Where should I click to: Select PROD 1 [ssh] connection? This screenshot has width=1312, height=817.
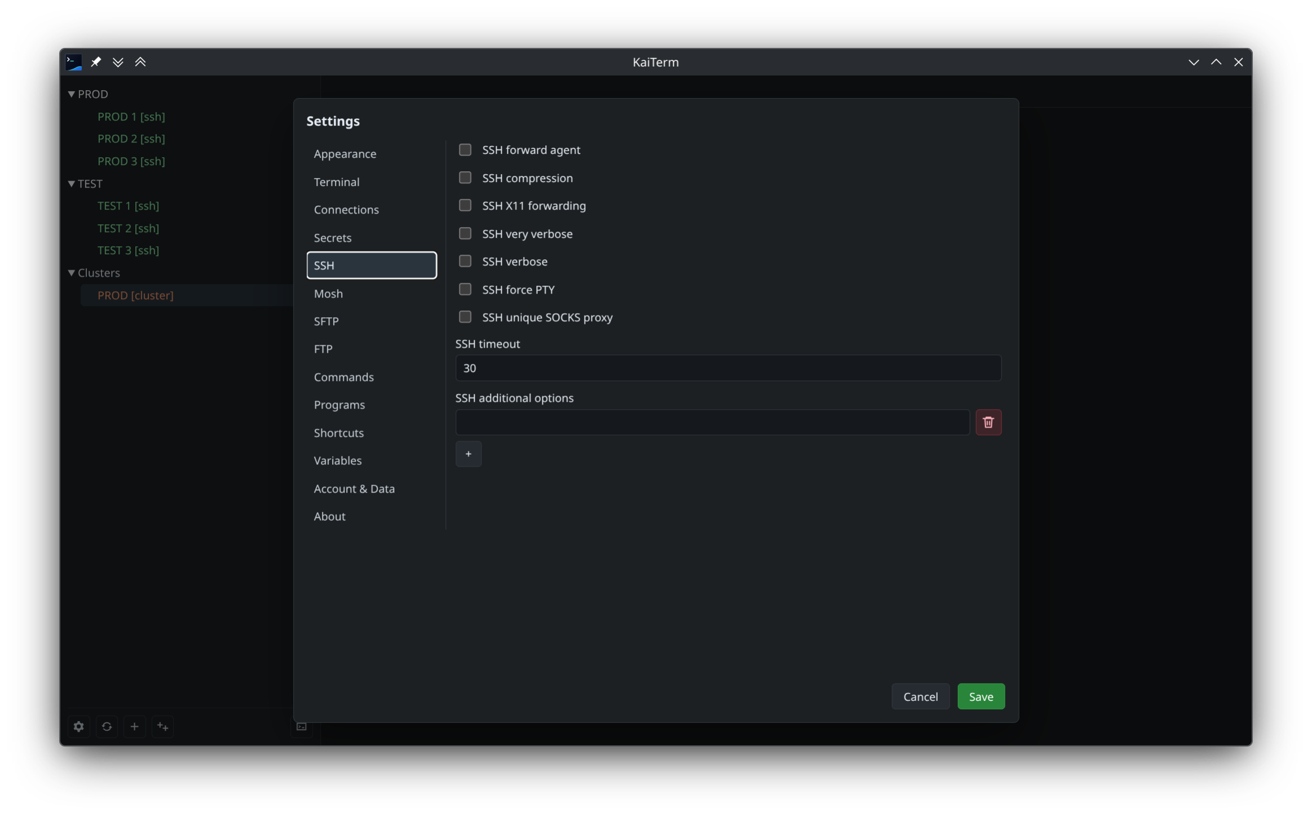[x=131, y=117]
